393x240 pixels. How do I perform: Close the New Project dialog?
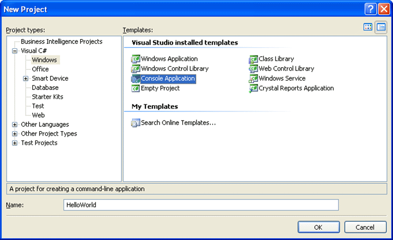[384, 9]
